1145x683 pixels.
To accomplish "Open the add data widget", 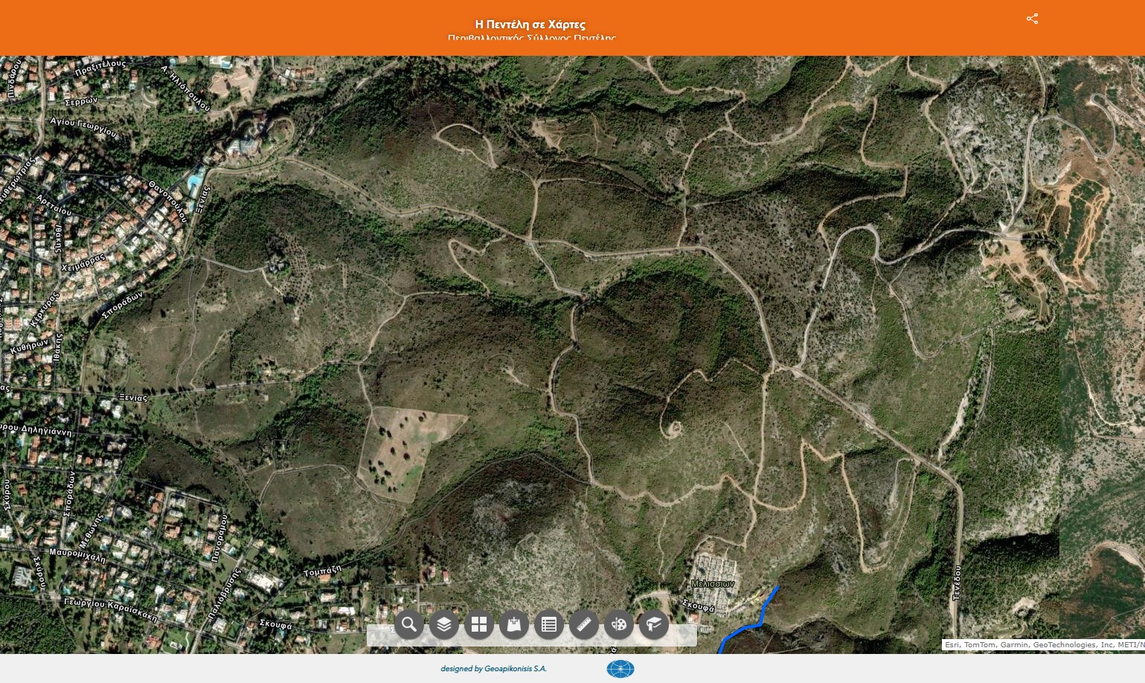I will coord(514,624).
